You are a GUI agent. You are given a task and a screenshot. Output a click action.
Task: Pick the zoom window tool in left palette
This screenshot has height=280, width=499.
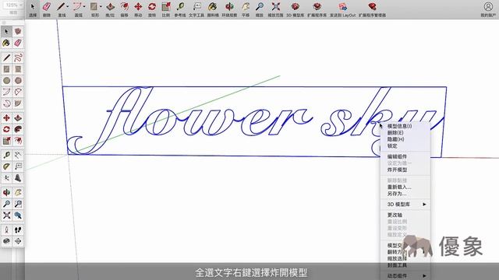coord(18,204)
